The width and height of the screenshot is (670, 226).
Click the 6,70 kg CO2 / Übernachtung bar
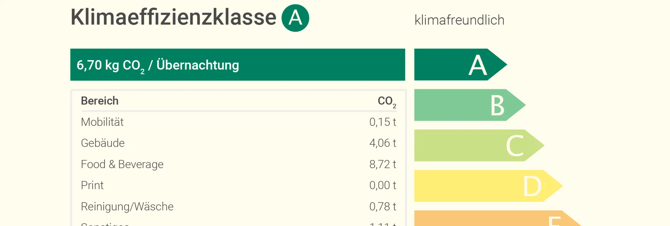[x=237, y=65]
